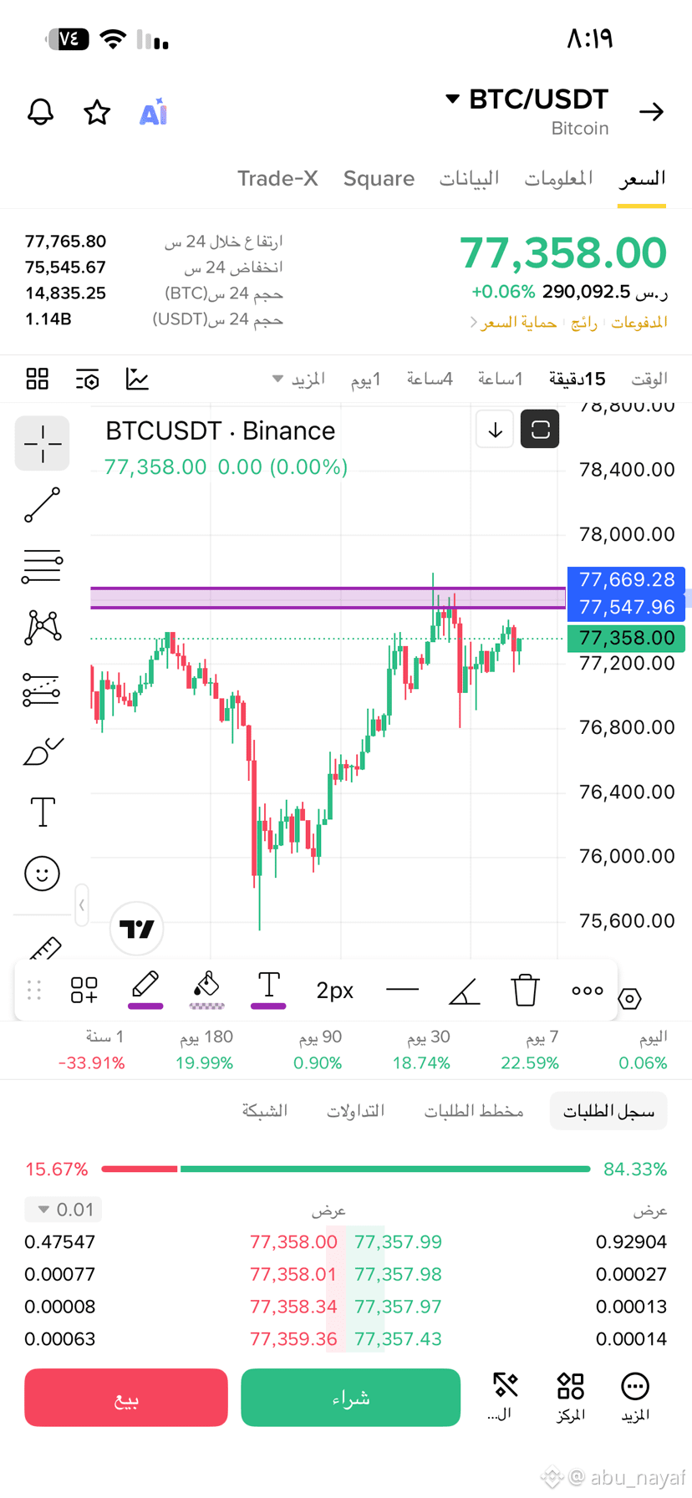Screen dimensions: 692x1498
Task: Switch to الشبكة tab
Action: 264,1111
